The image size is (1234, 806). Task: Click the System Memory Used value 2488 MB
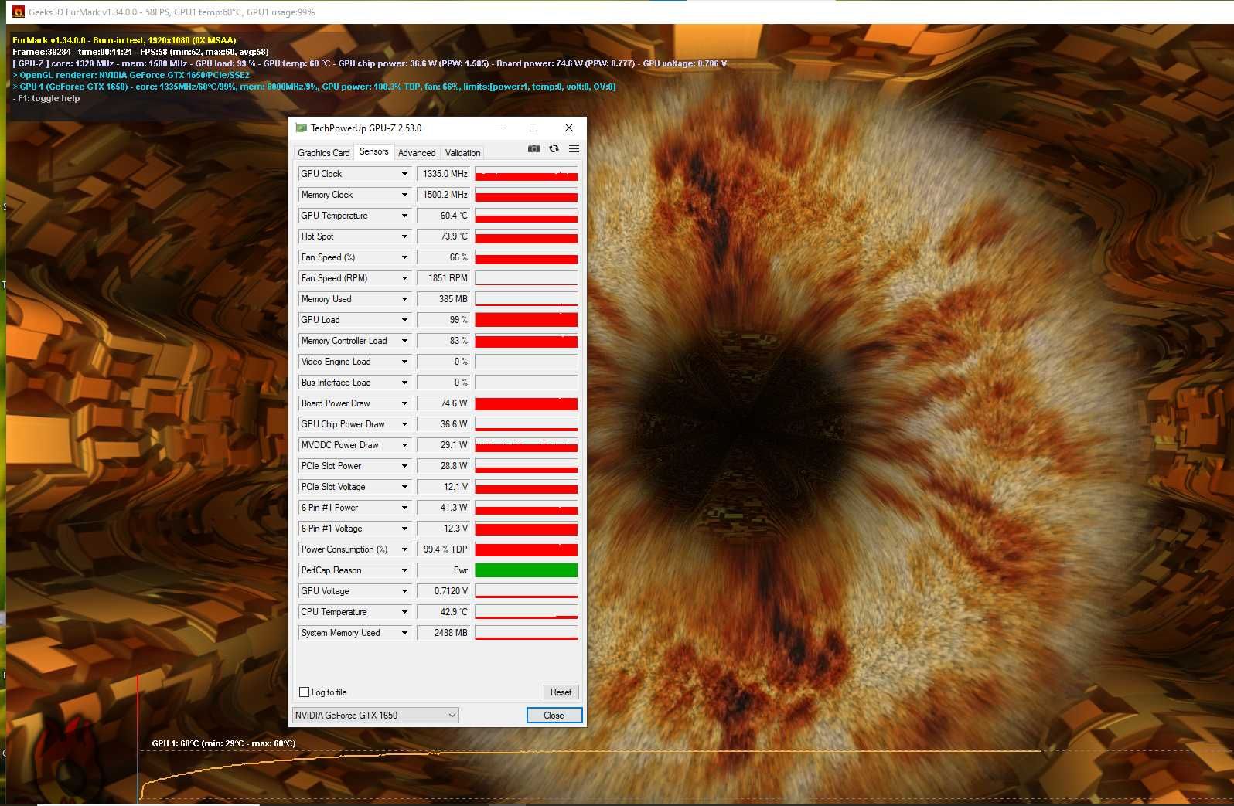[444, 633]
